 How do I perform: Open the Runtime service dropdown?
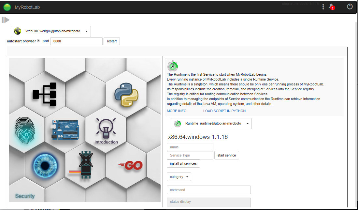click(x=211, y=123)
